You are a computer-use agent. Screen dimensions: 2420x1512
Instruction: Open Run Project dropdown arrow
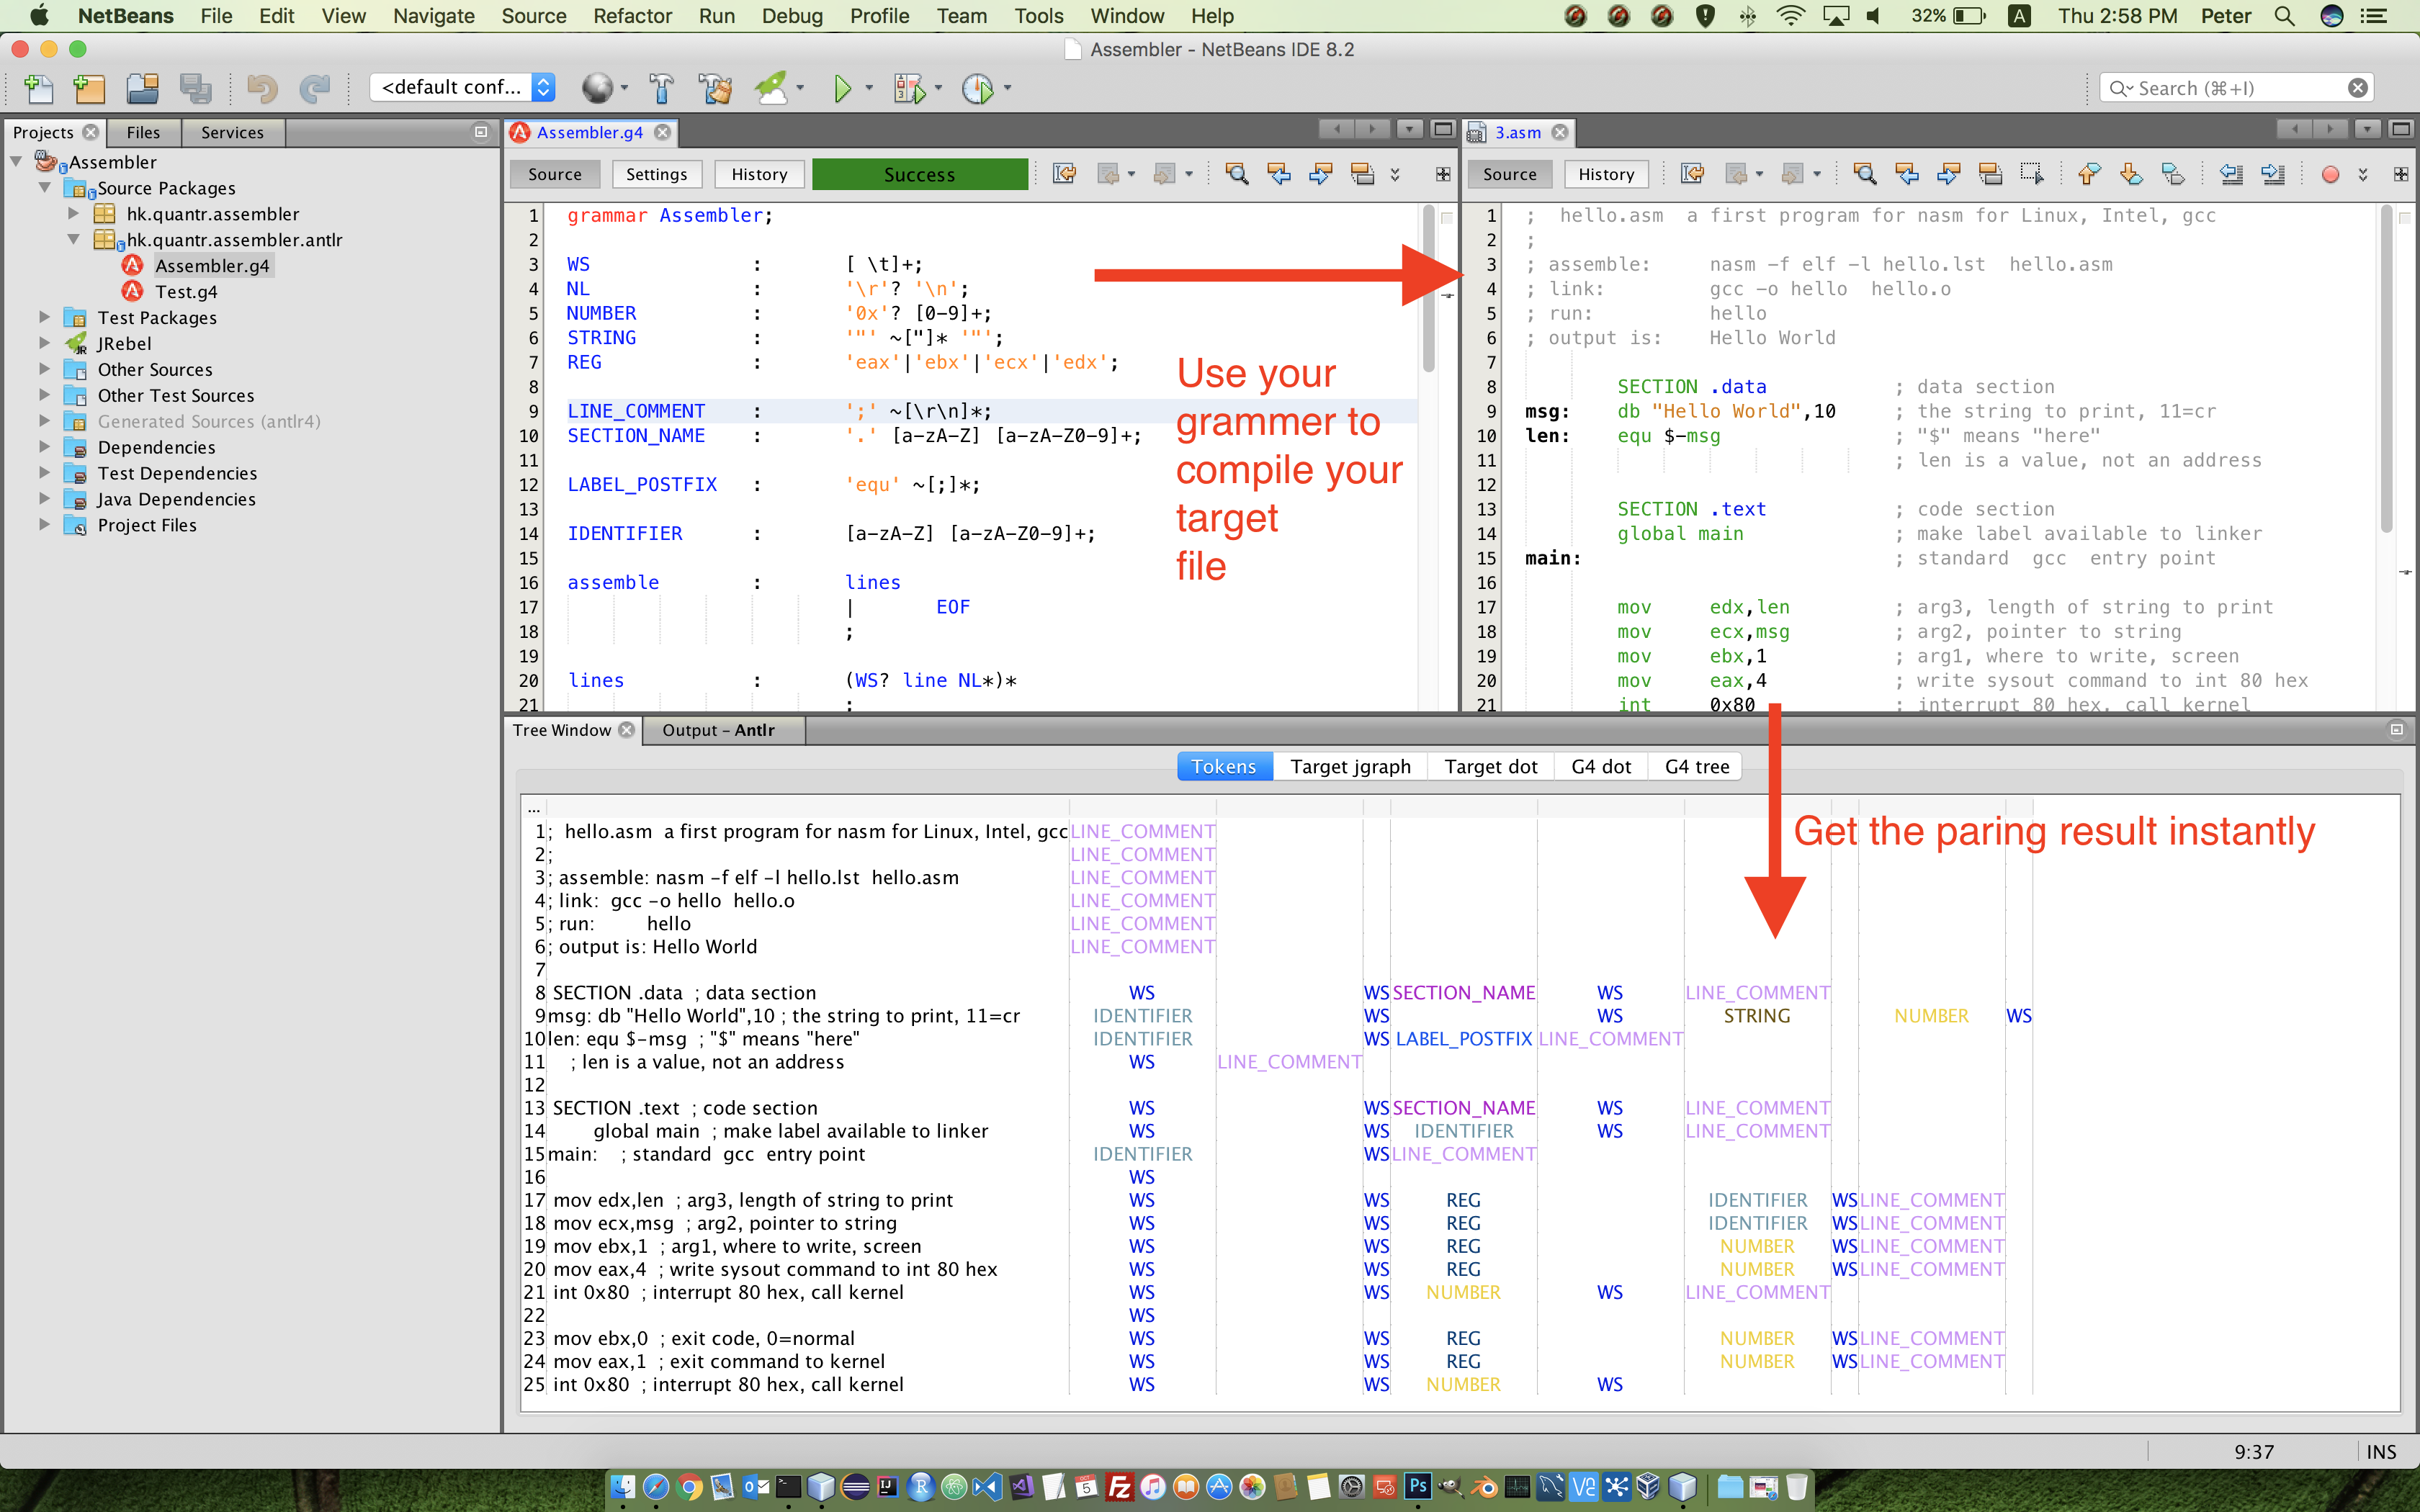coord(868,88)
